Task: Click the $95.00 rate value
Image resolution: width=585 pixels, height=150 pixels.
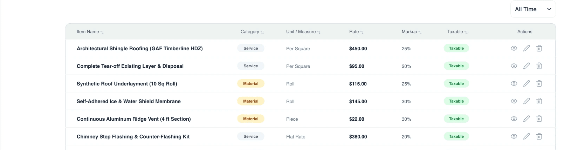Action: coord(357,66)
